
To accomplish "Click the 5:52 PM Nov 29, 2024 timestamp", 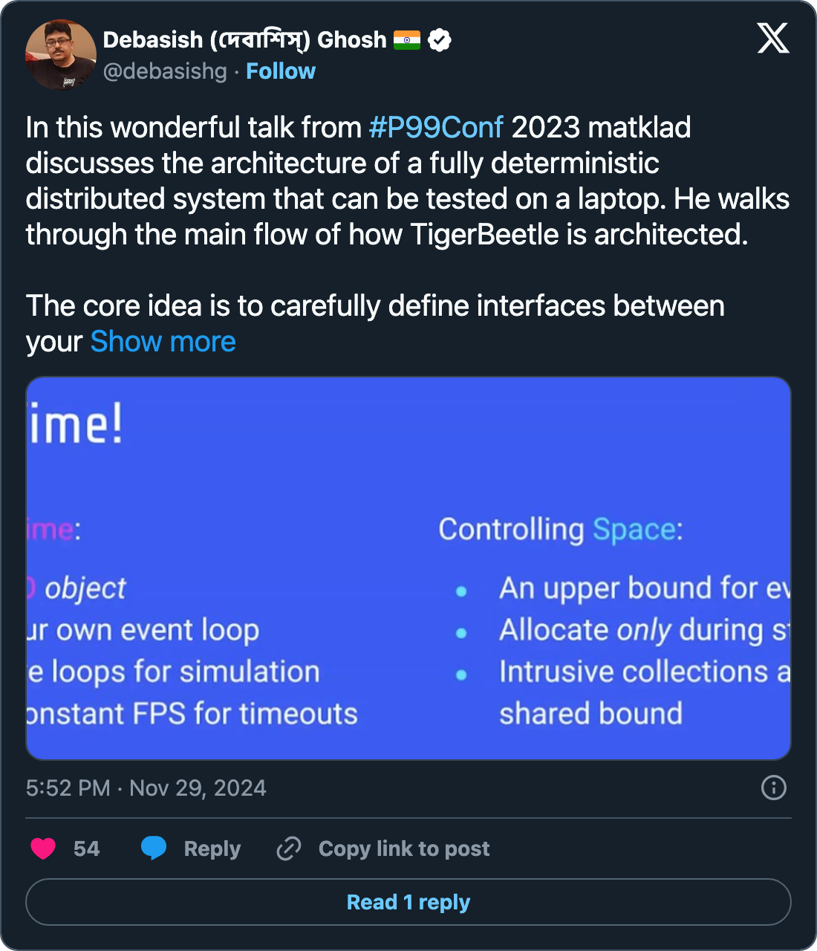I will (x=146, y=788).
